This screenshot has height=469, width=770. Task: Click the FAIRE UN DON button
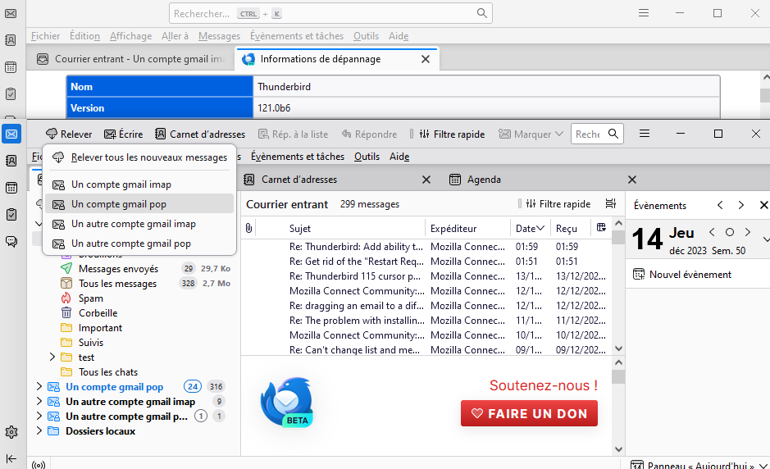click(529, 413)
